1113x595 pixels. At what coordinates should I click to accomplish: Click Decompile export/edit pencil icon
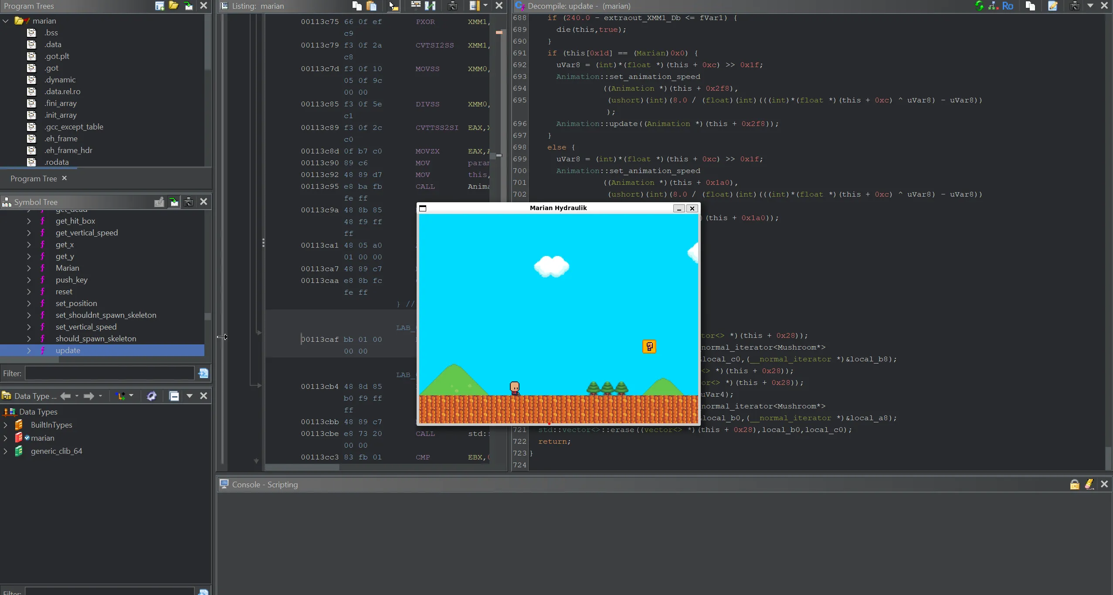1052,6
